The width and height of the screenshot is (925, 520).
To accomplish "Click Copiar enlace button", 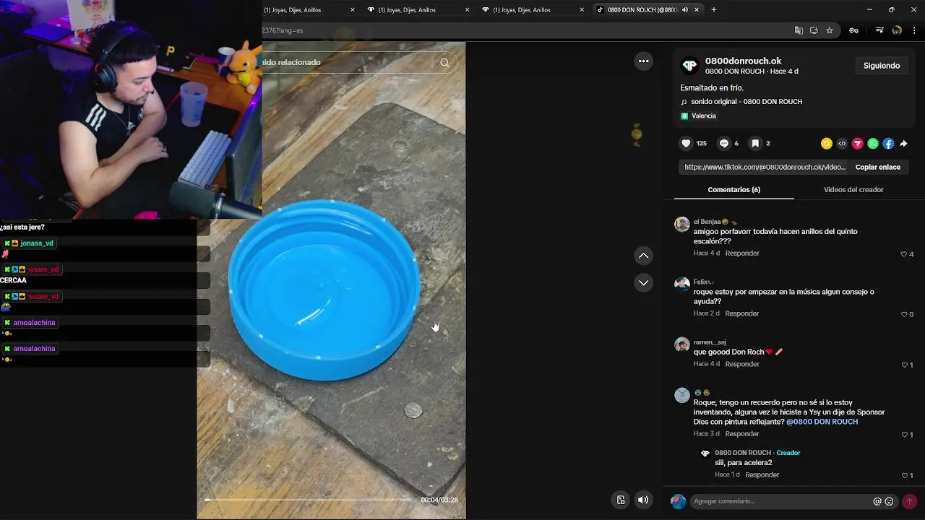I will [x=878, y=168].
